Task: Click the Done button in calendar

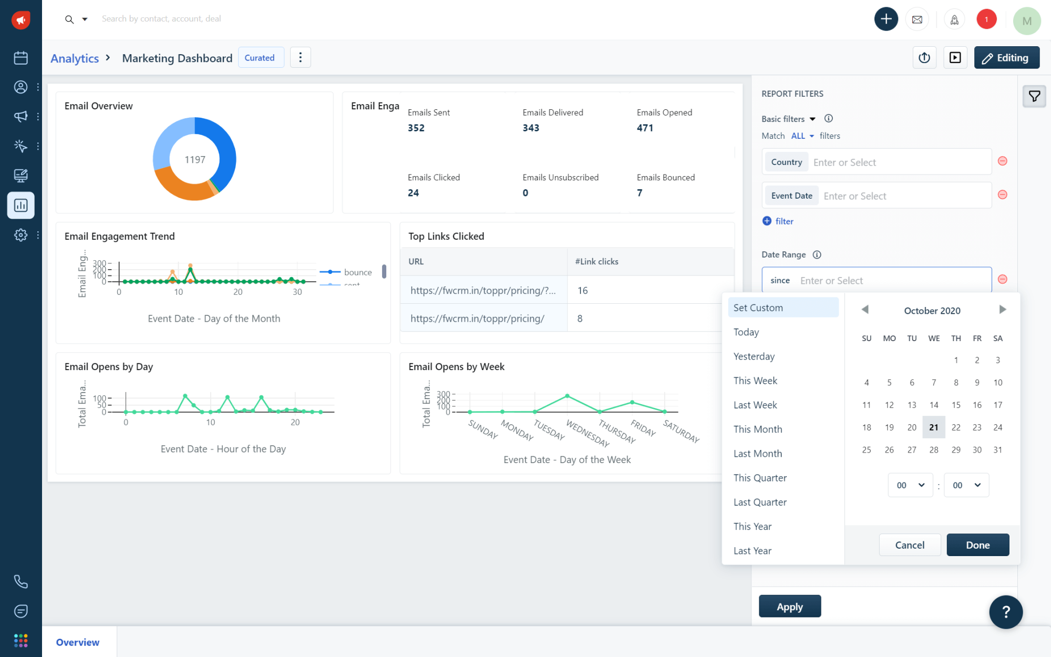Action: pyautogui.click(x=977, y=545)
